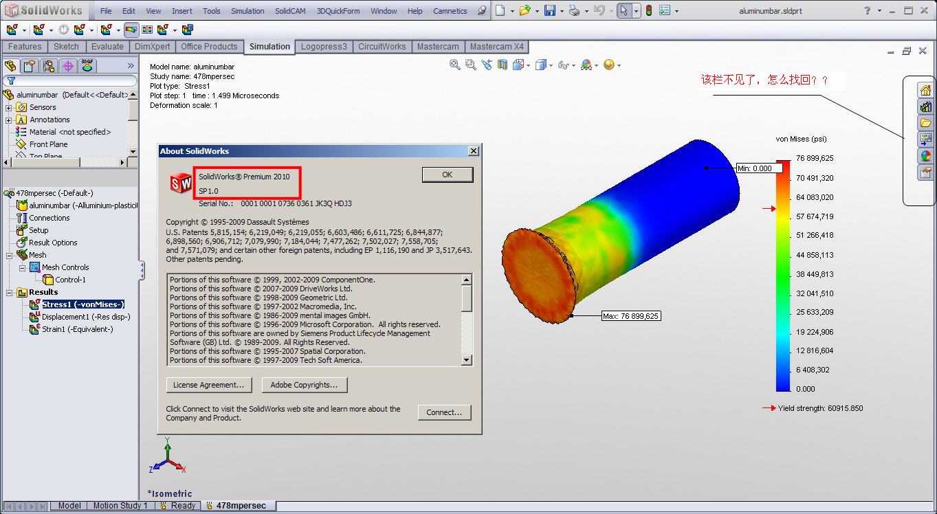Open the Design Library icon in task pane
Image resolution: width=937 pixels, height=514 pixels.
tap(925, 107)
